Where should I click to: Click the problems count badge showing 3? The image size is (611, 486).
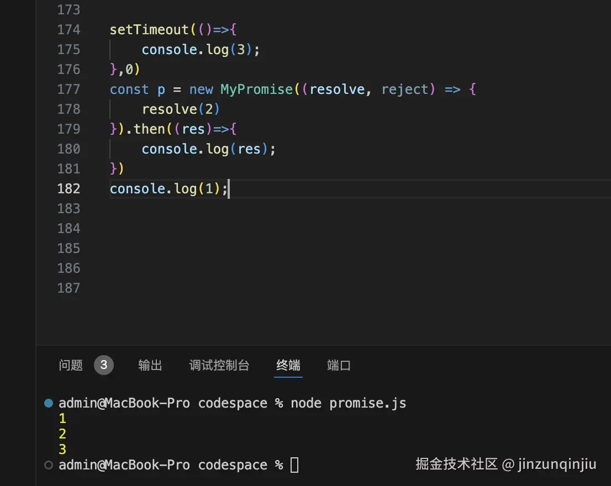point(103,365)
